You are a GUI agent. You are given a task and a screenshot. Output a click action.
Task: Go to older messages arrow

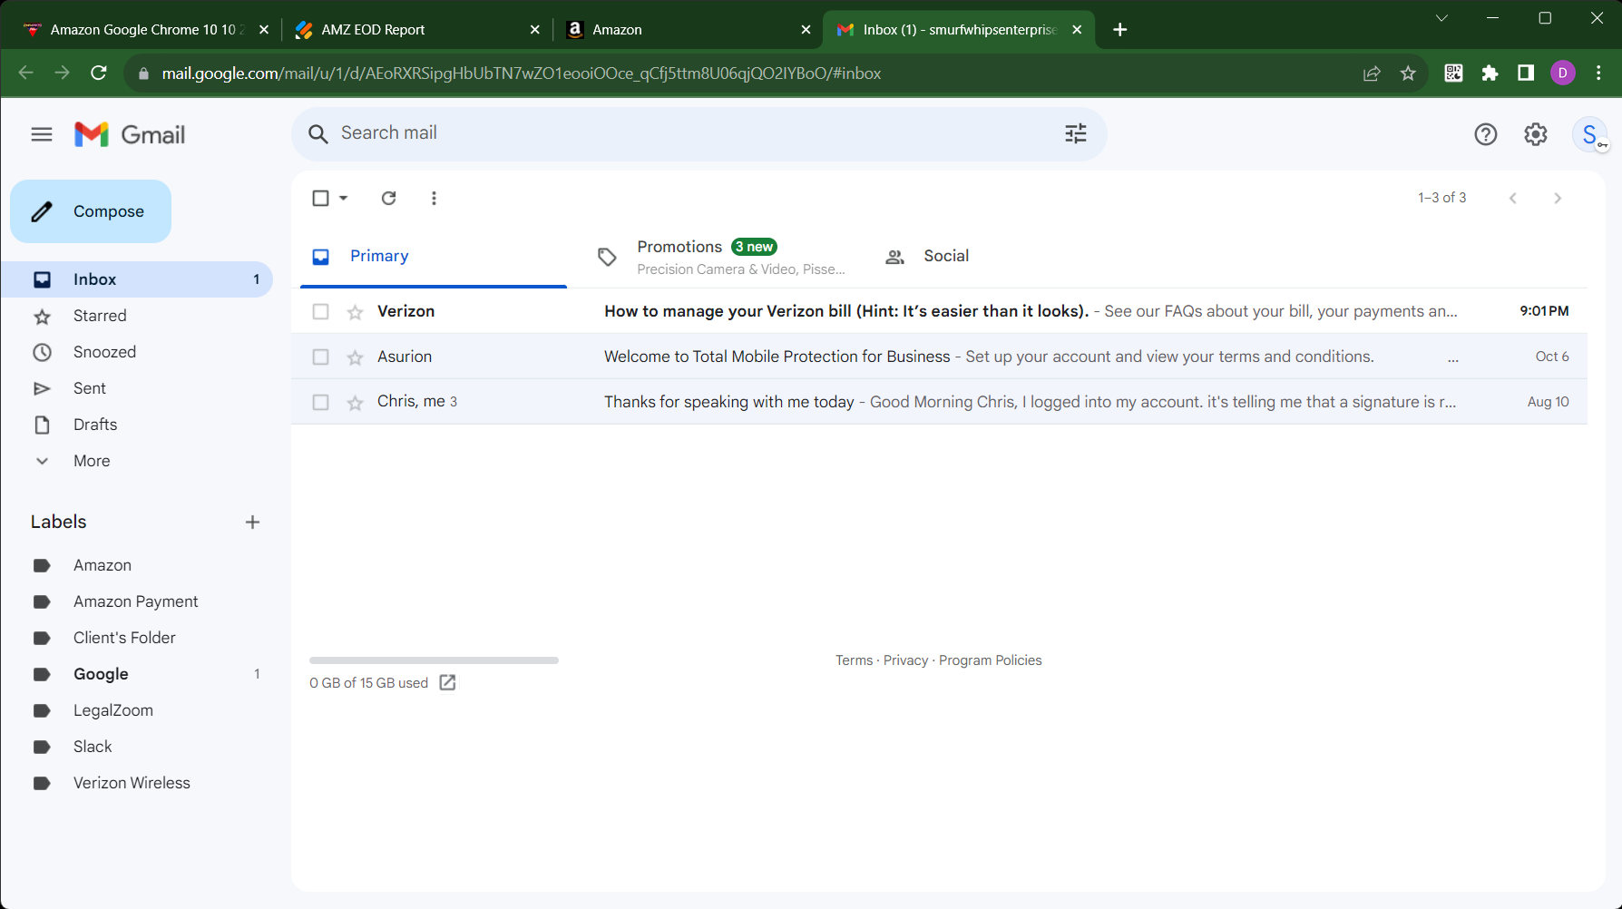click(1558, 198)
